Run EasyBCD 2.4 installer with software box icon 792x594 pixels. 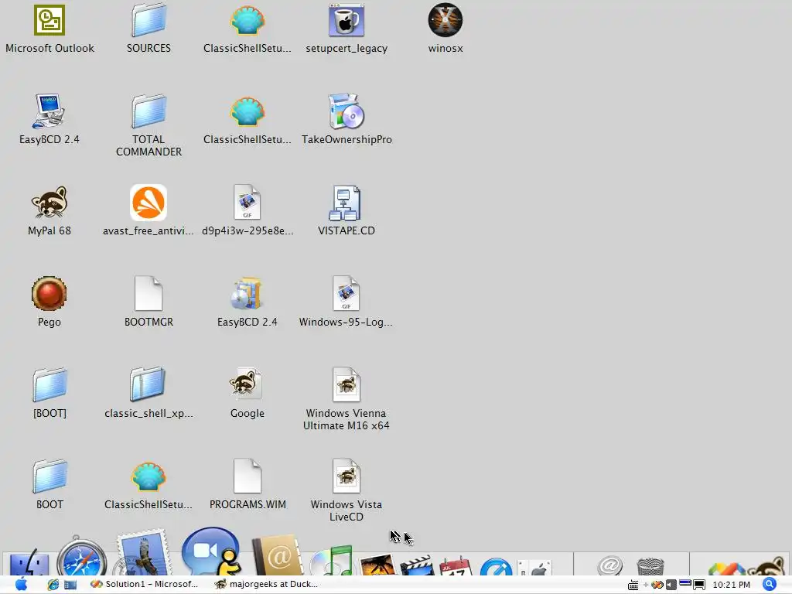point(247,302)
